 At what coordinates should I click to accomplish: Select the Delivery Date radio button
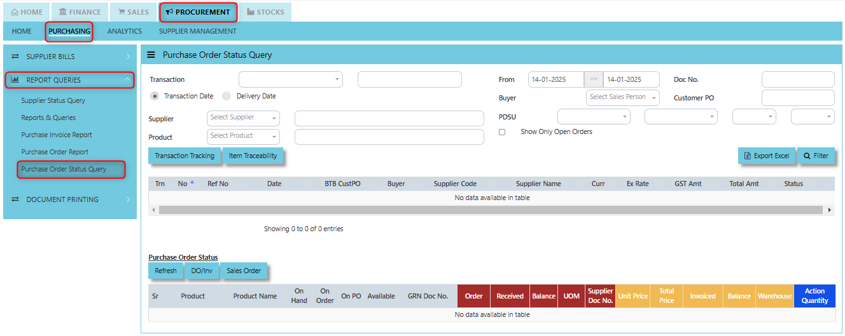[x=227, y=96]
